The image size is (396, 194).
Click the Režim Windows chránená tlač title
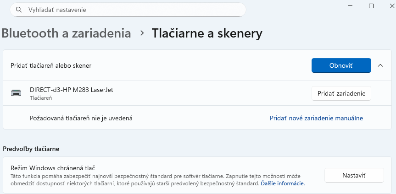(56, 168)
